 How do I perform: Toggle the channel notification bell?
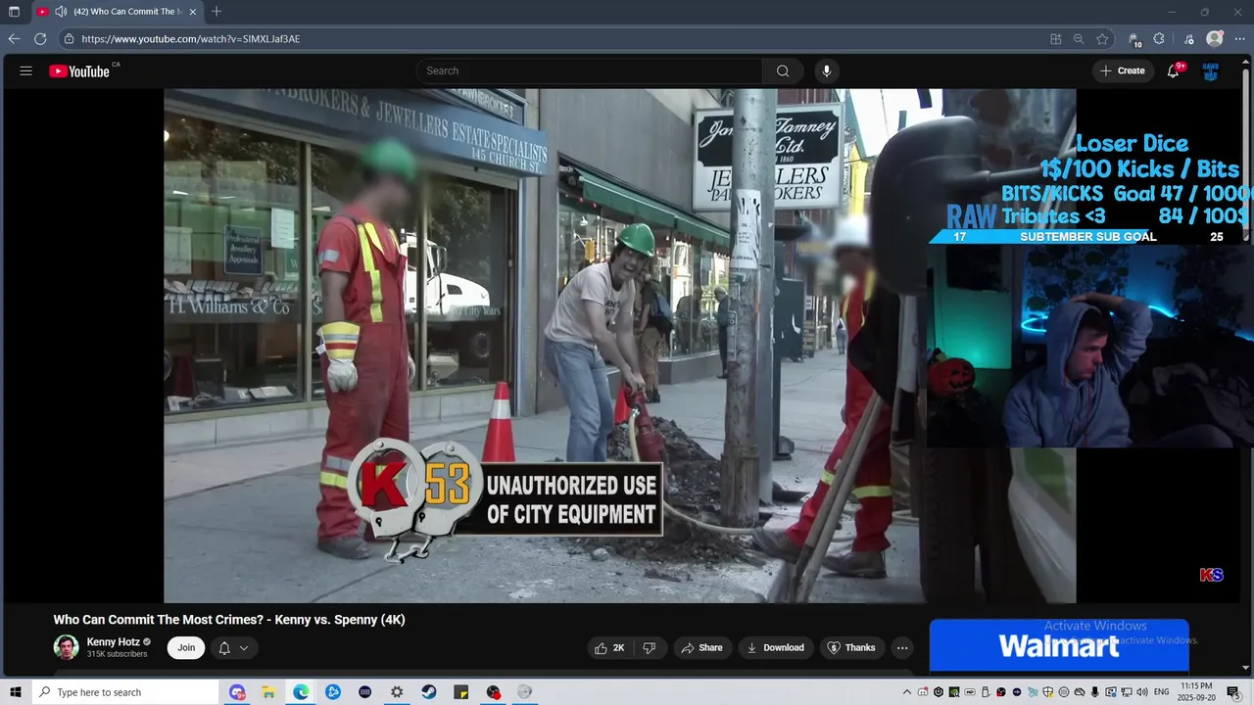tap(224, 647)
